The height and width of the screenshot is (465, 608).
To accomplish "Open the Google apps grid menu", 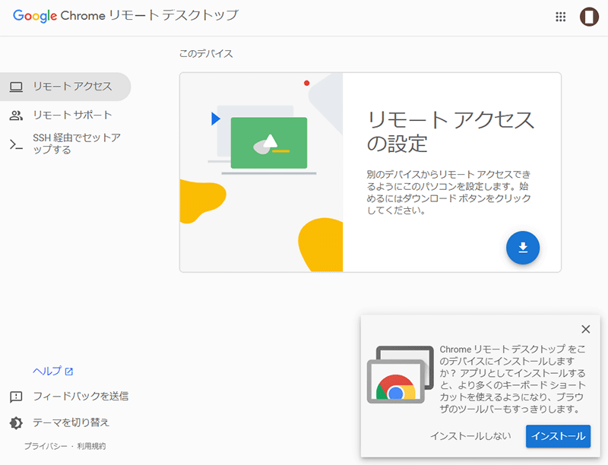I will [x=561, y=17].
